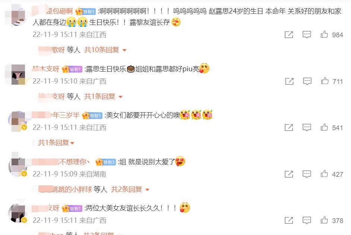
Task: Forward the comment with 541 likes
Action: [x=289, y=128]
